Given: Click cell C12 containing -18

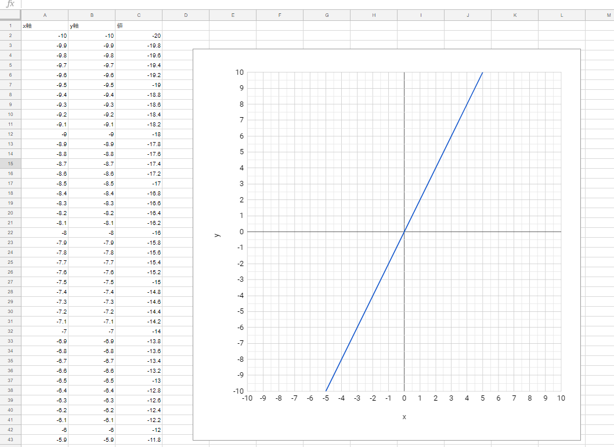Looking at the screenshot, I should click(139, 134).
